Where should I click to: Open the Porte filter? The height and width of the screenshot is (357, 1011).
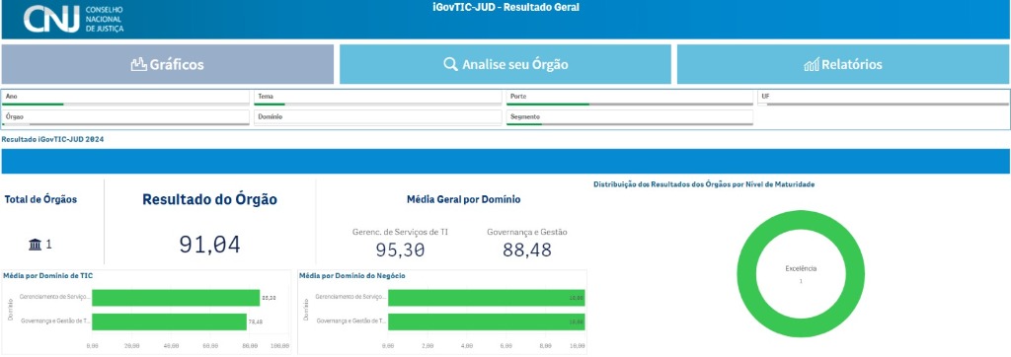coord(630,98)
